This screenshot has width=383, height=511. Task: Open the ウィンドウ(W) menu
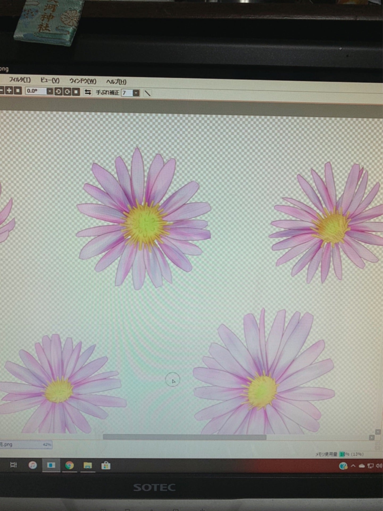click(x=83, y=81)
